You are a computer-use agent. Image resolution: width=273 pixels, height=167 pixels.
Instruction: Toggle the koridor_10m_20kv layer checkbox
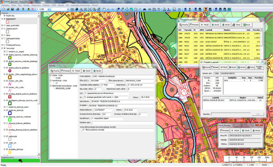point(7,81)
